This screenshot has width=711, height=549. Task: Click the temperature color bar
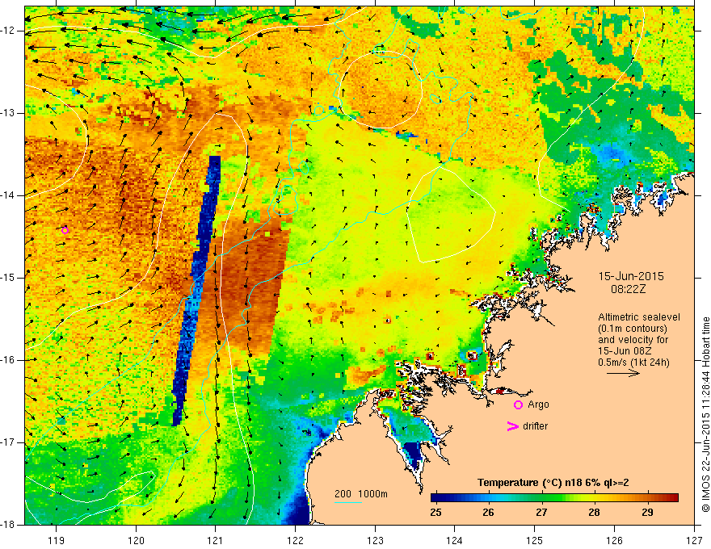[554, 498]
